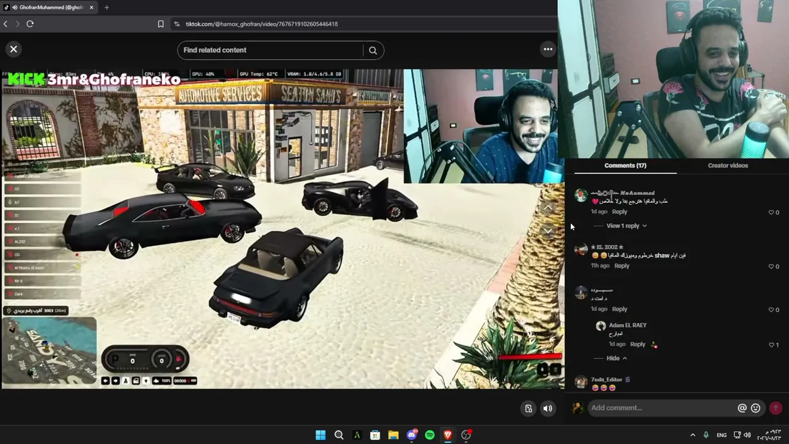The width and height of the screenshot is (789, 444).
Task: Click the Find related content search field
Action: click(271, 50)
